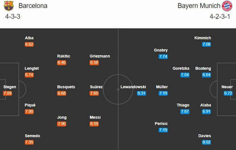Select Lewandowski's 9.31 rating badge

click(x=141, y=93)
